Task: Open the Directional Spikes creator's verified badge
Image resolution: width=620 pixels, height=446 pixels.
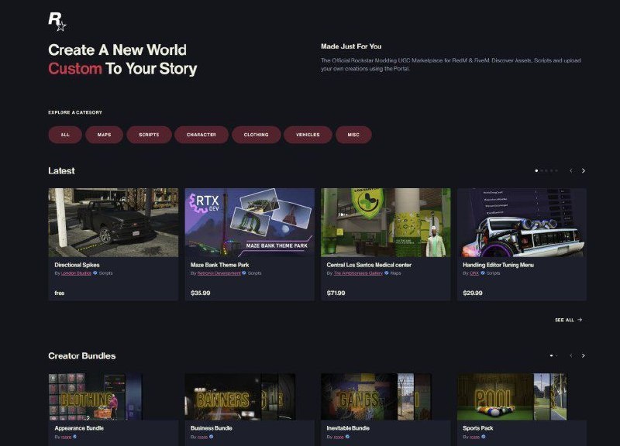Action: pos(95,273)
